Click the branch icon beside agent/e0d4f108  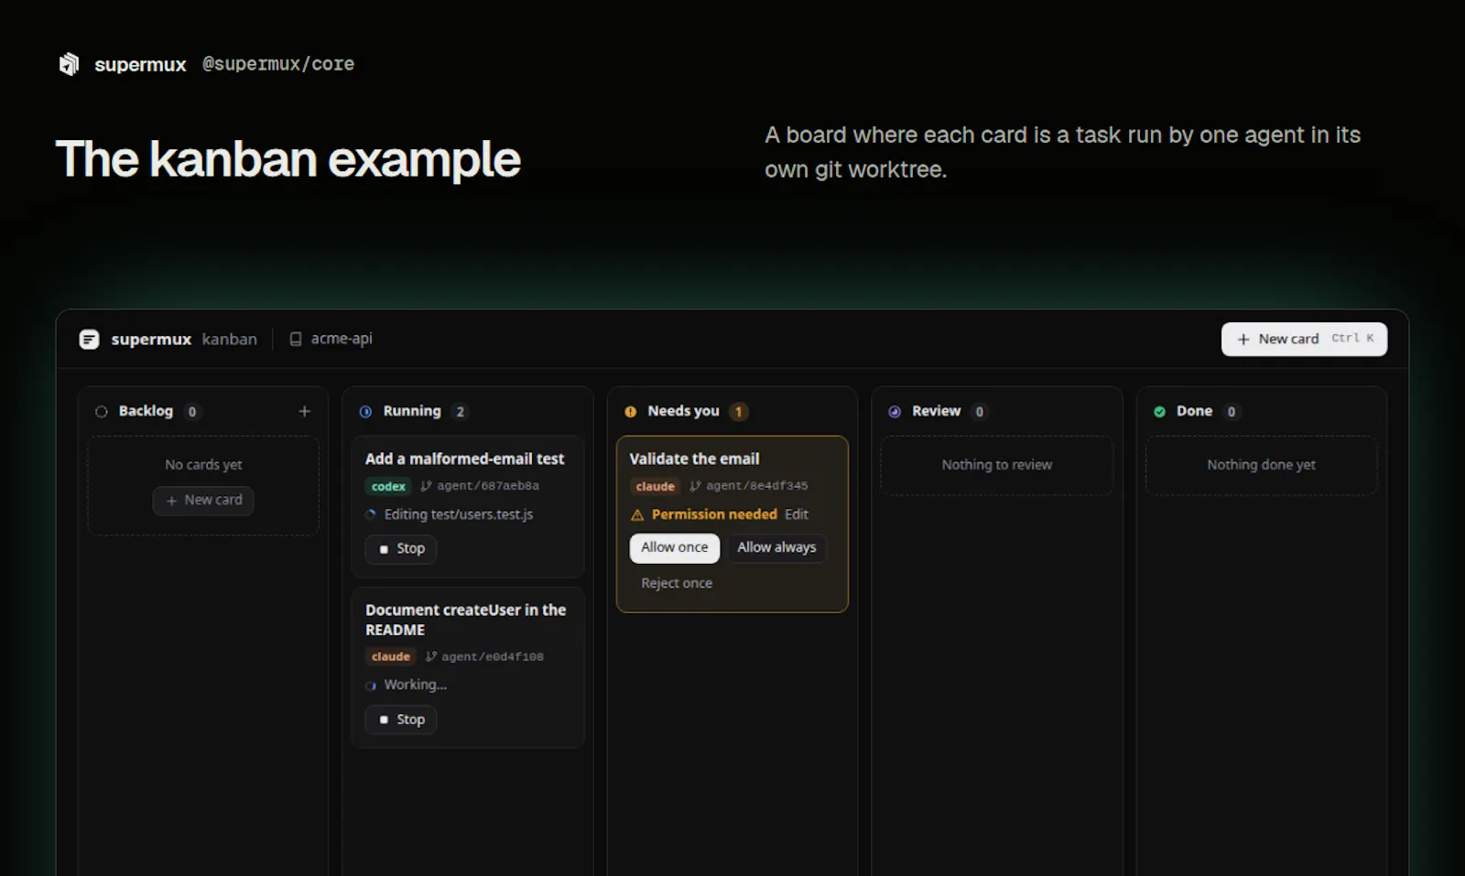tap(431, 656)
